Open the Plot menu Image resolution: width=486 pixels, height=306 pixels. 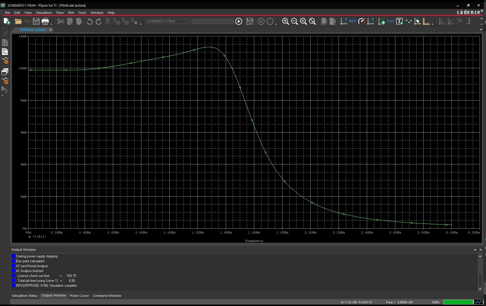click(71, 13)
